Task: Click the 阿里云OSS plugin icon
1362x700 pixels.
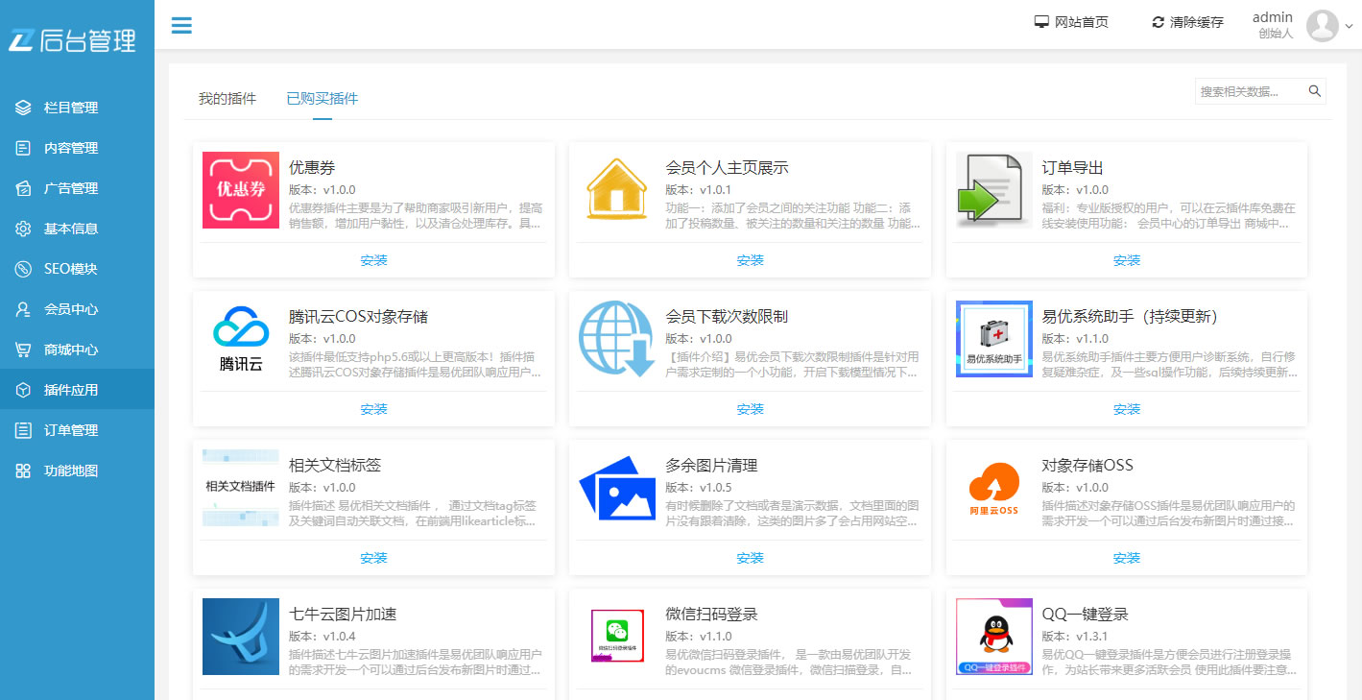Action: point(993,488)
